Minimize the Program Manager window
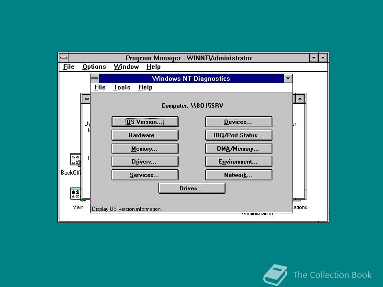Viewport: 383px width, 287px height. point(314,58)
